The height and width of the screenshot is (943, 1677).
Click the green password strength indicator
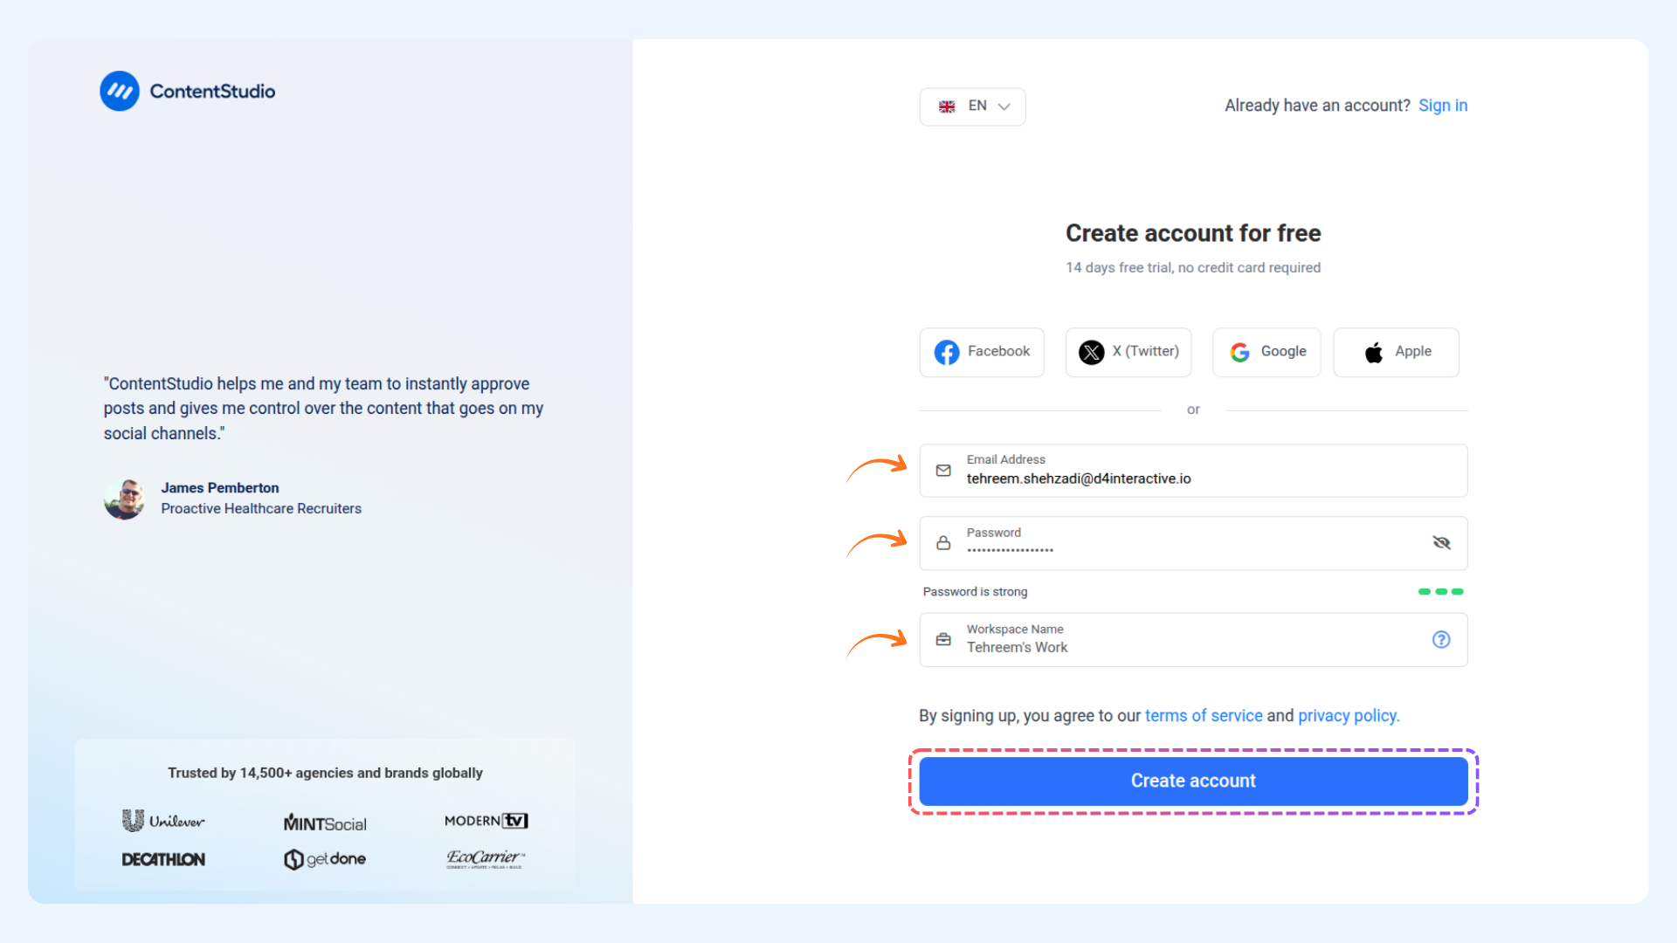point(1441,592)
